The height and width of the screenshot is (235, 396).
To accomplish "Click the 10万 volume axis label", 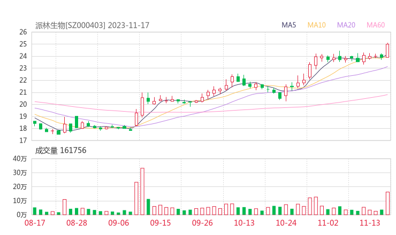I will click(20, 201).
